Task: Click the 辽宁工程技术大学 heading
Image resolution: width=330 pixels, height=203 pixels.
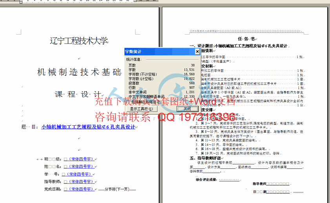Action: 79,41
